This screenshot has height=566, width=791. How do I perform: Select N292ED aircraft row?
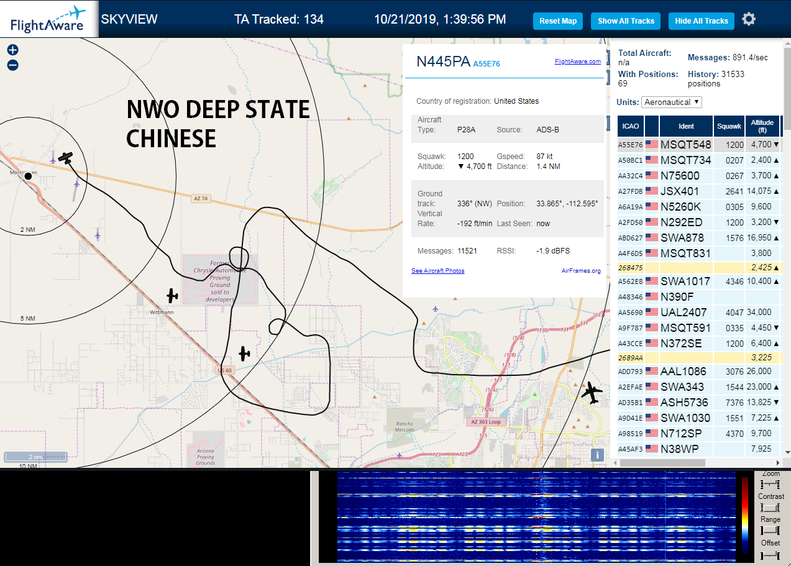(699, 222)
